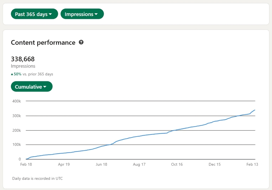
Task: Open the Past 365 days dropdown
Action: (x=34, y=14)
